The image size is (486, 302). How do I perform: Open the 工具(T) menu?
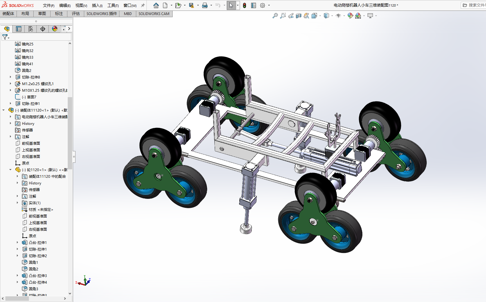tap(113, 5)
